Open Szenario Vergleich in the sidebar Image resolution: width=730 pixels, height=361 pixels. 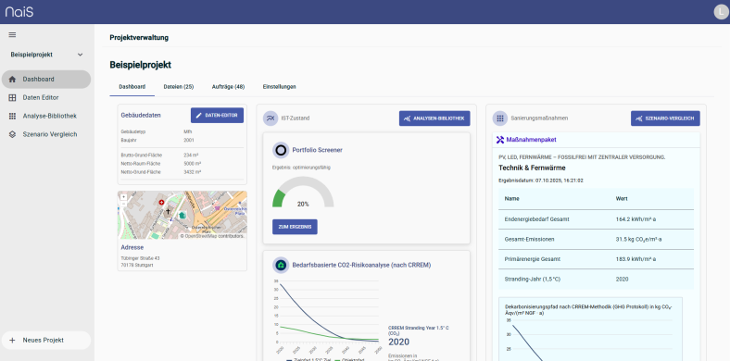pyautogui.click(x=46, y=134)
